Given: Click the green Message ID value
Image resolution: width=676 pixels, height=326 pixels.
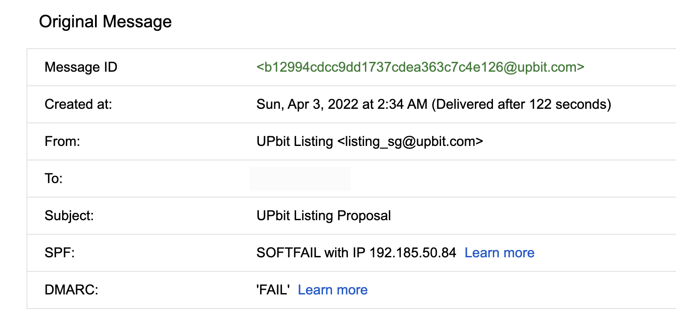Looking at the screenshot, I should [420, 67].
